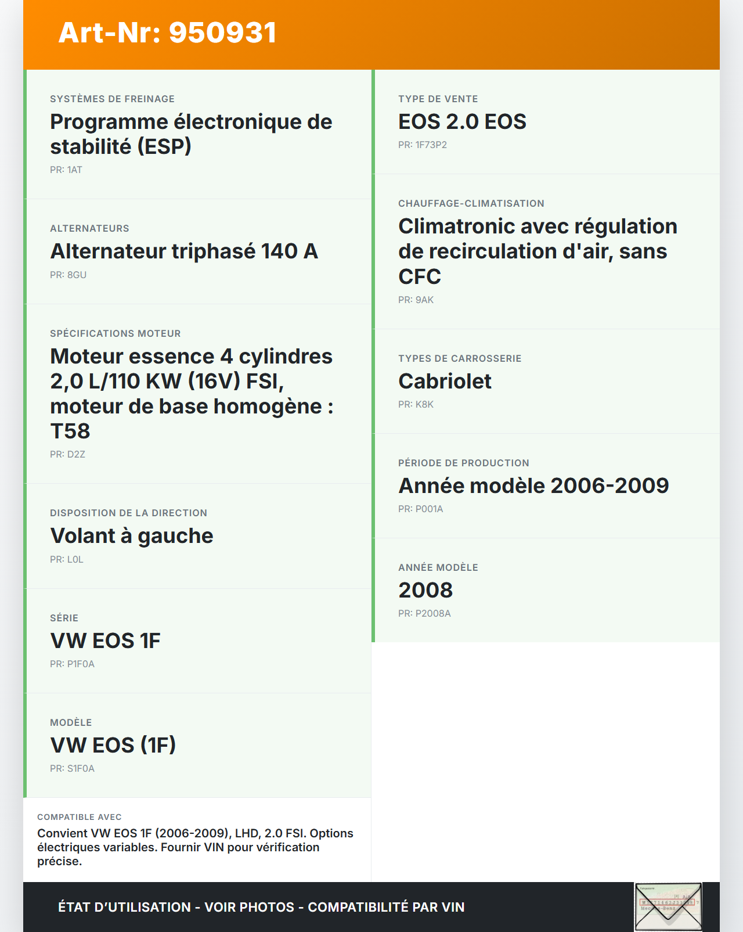Select the 2008 année modèle value

[425, 591]
